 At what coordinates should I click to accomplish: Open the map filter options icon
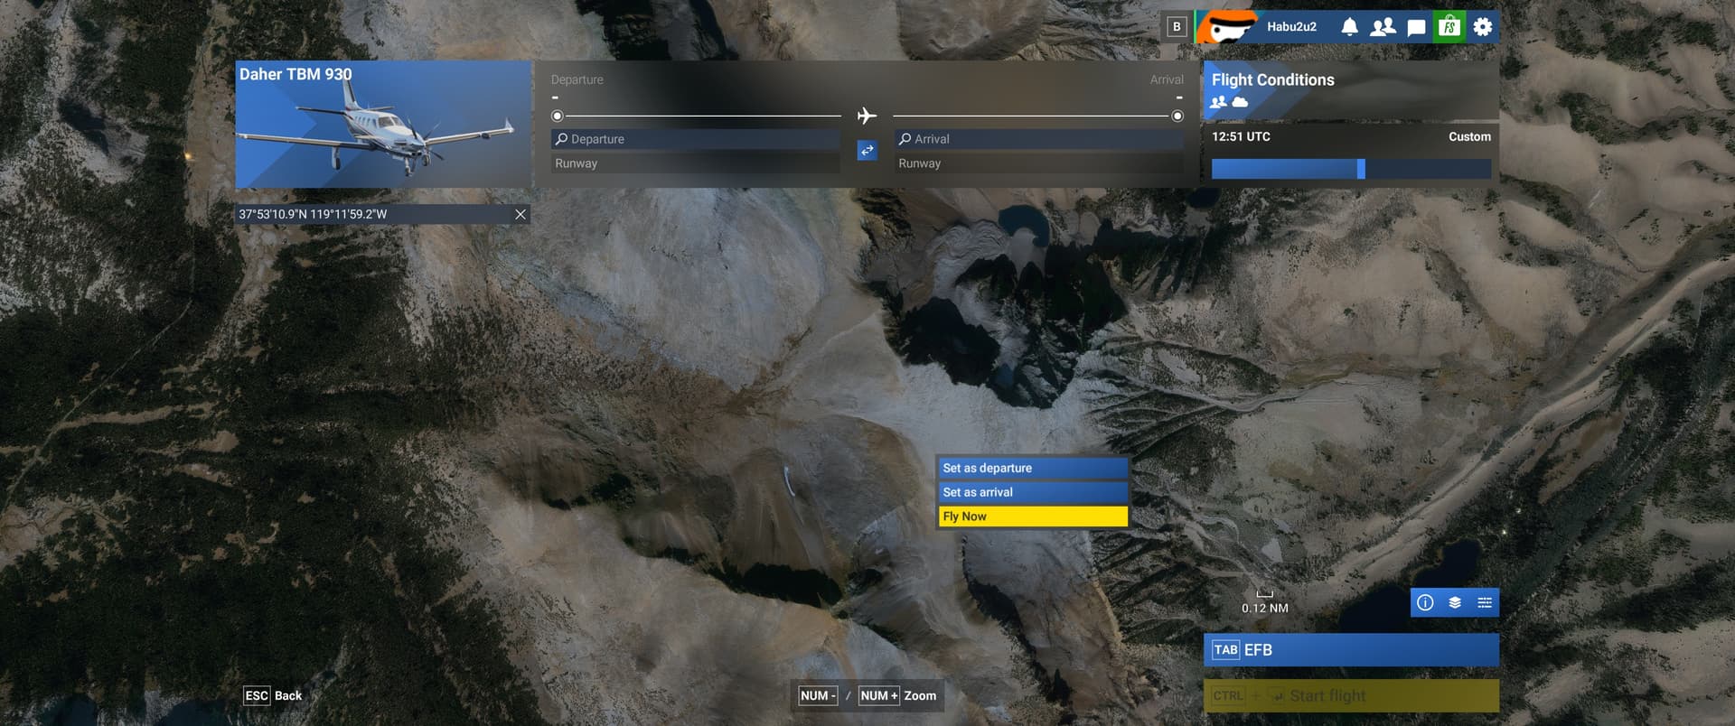tap(1485, 602)
